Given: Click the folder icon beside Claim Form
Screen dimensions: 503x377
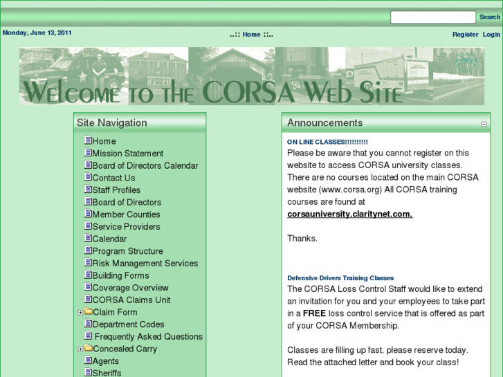Looking at the screenshot, I should 89,311.
